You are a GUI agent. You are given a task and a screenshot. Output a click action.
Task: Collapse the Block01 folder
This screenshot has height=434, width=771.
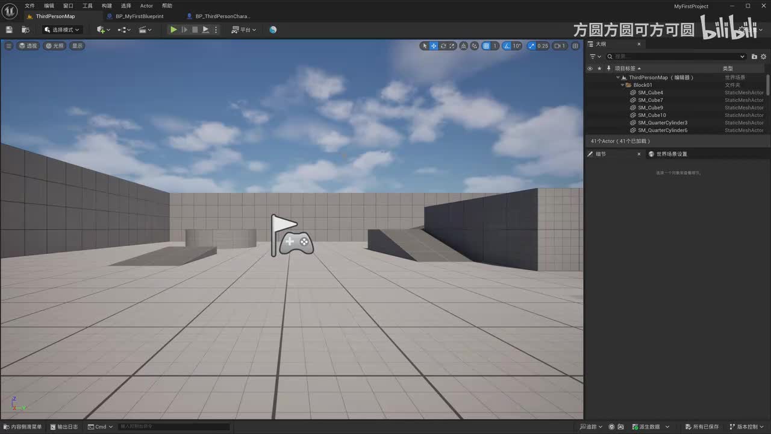623,85
